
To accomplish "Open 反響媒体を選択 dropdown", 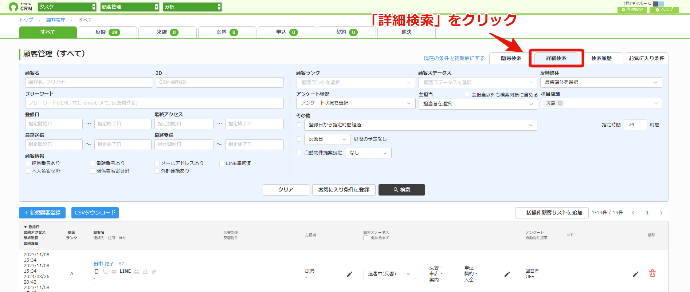I will (x=601, y=82).
